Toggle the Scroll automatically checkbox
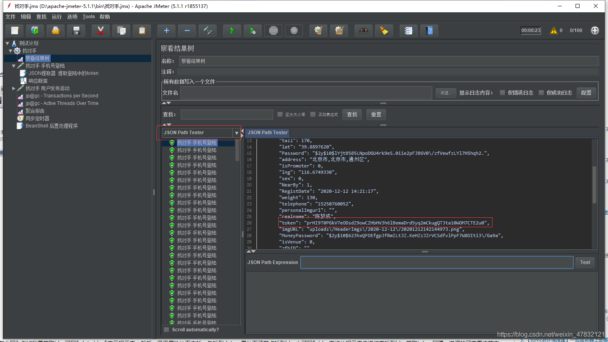This screenshot has height=342, width=608. coord(166,329)
